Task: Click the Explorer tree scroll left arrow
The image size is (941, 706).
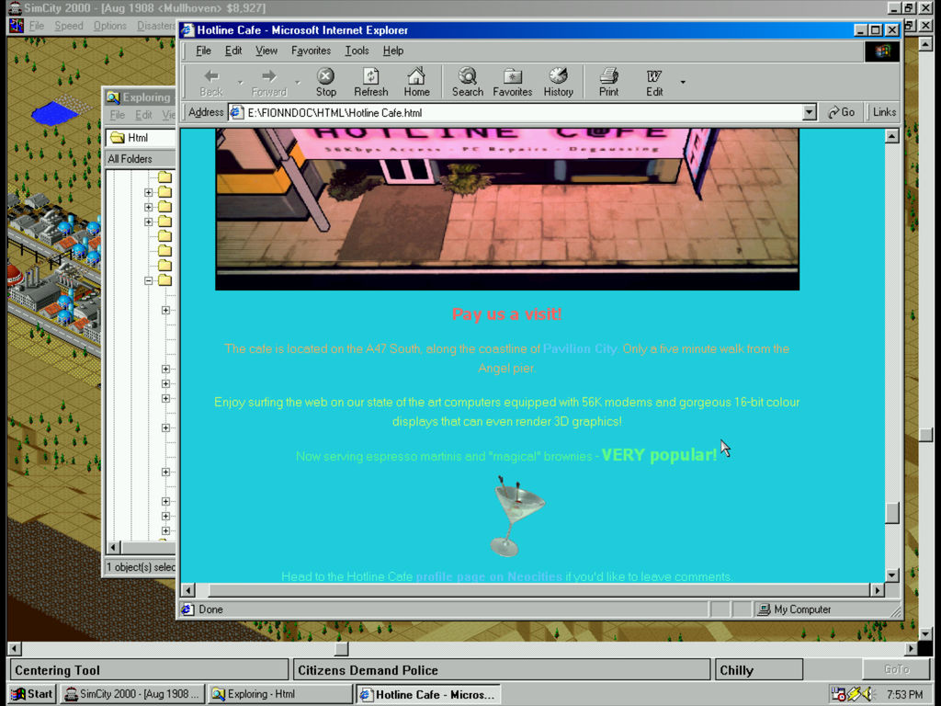Action: [x=113, y=547]
